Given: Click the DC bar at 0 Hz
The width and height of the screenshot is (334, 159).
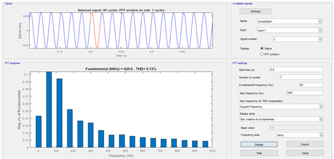Looking at the screenshot, I should (x=39, y=132).
